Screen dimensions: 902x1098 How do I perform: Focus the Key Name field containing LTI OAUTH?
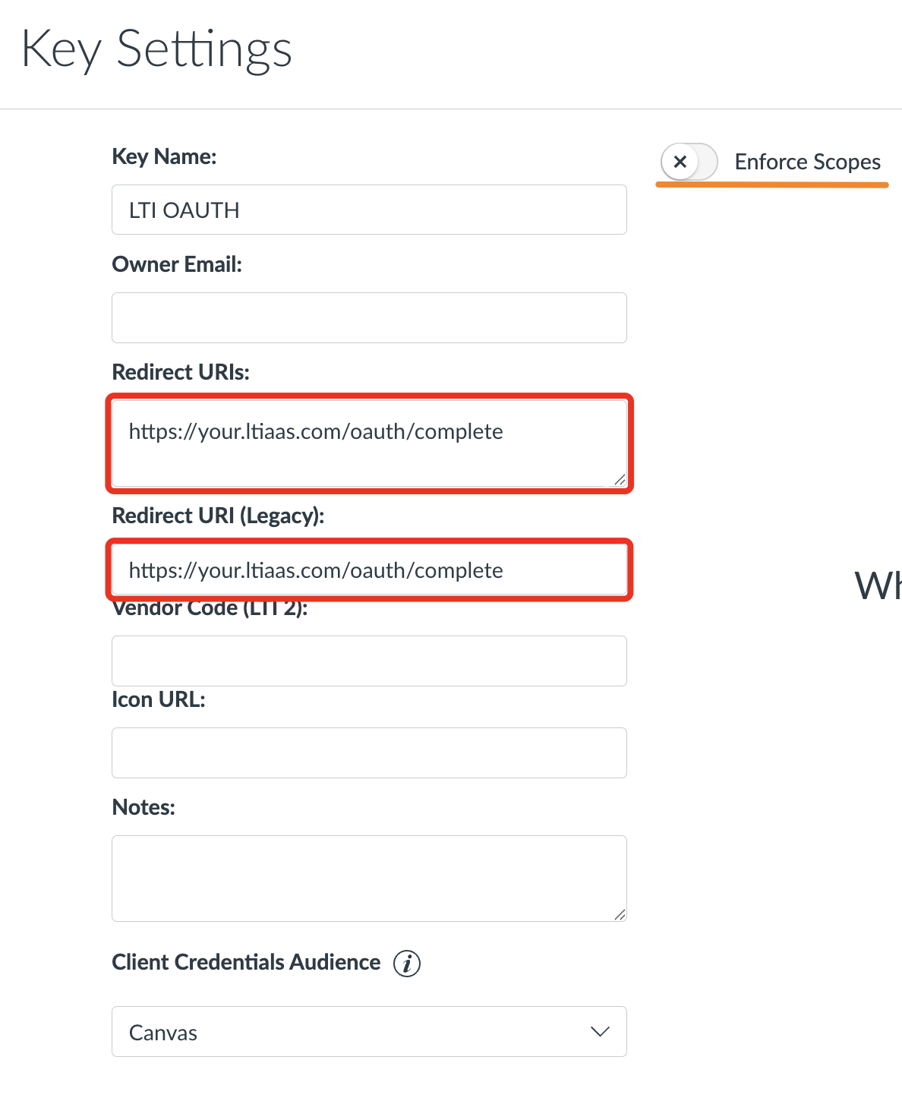(x=369, y=210)
